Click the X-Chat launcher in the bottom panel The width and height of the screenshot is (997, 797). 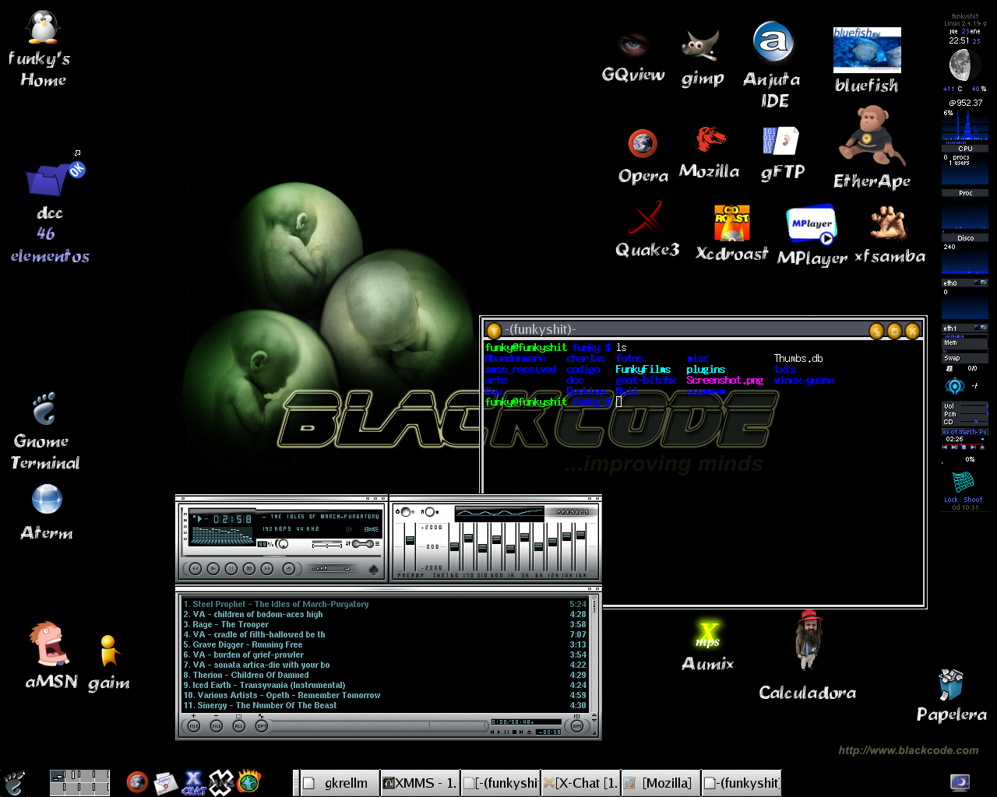[x=193, y=782]
